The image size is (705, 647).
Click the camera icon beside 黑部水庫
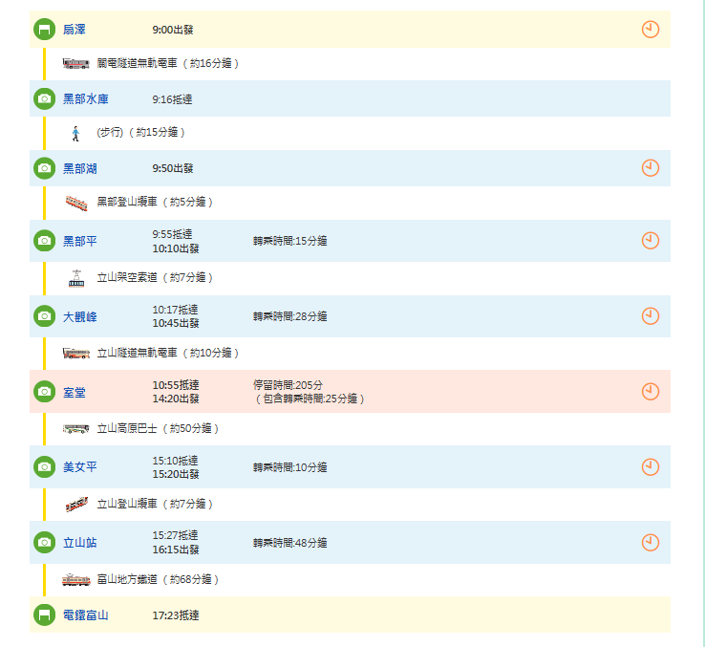pyautogui.click(x=44, y=98)
